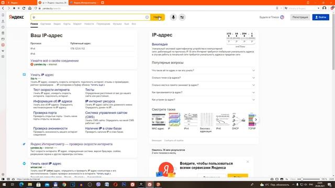Image resolution: width=335 pixels, height=188 pixels.
Task: Open the Bookmarks panel in sidebar
Action: (3, 15)
